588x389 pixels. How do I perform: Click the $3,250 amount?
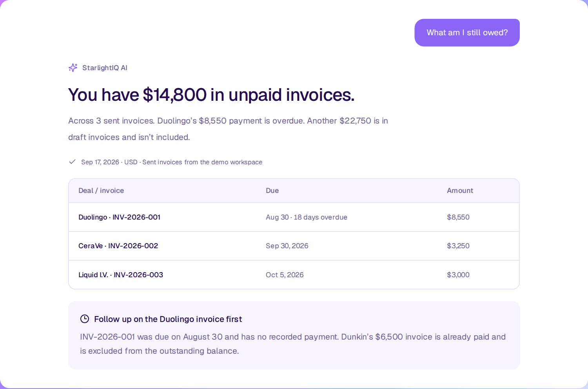coord(458,246)
